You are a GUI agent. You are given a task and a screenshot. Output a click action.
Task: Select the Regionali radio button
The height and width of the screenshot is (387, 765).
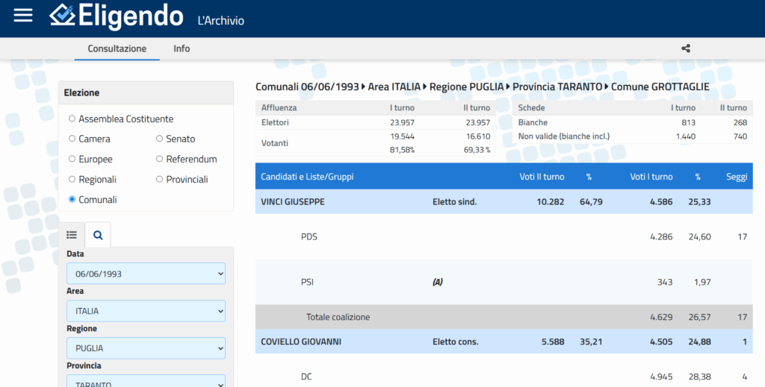pos(72,179)
